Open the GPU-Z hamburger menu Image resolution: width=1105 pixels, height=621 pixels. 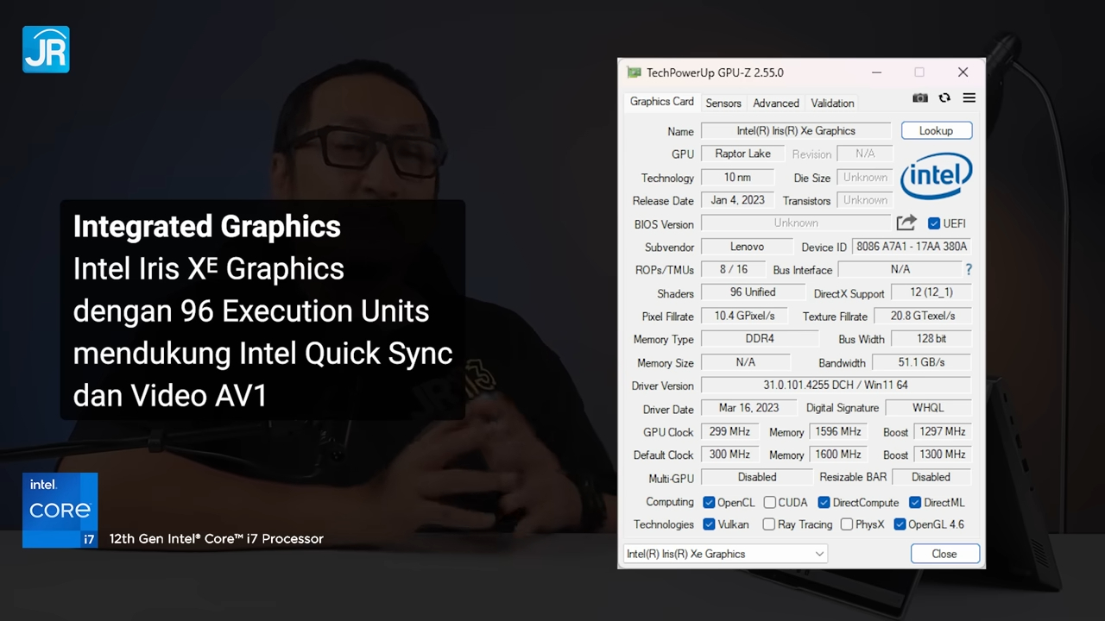tap(969, 98)
